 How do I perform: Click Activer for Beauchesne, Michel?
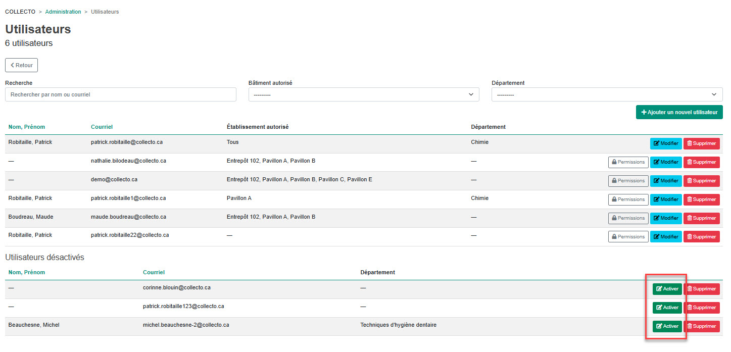[667, 326]
